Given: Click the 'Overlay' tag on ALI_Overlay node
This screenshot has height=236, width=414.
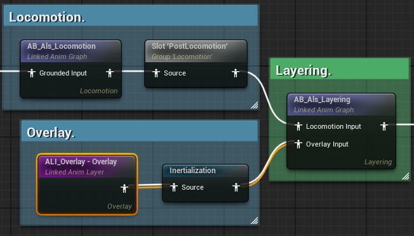Looking at the screenshot, I should click(x=119, y=206).
